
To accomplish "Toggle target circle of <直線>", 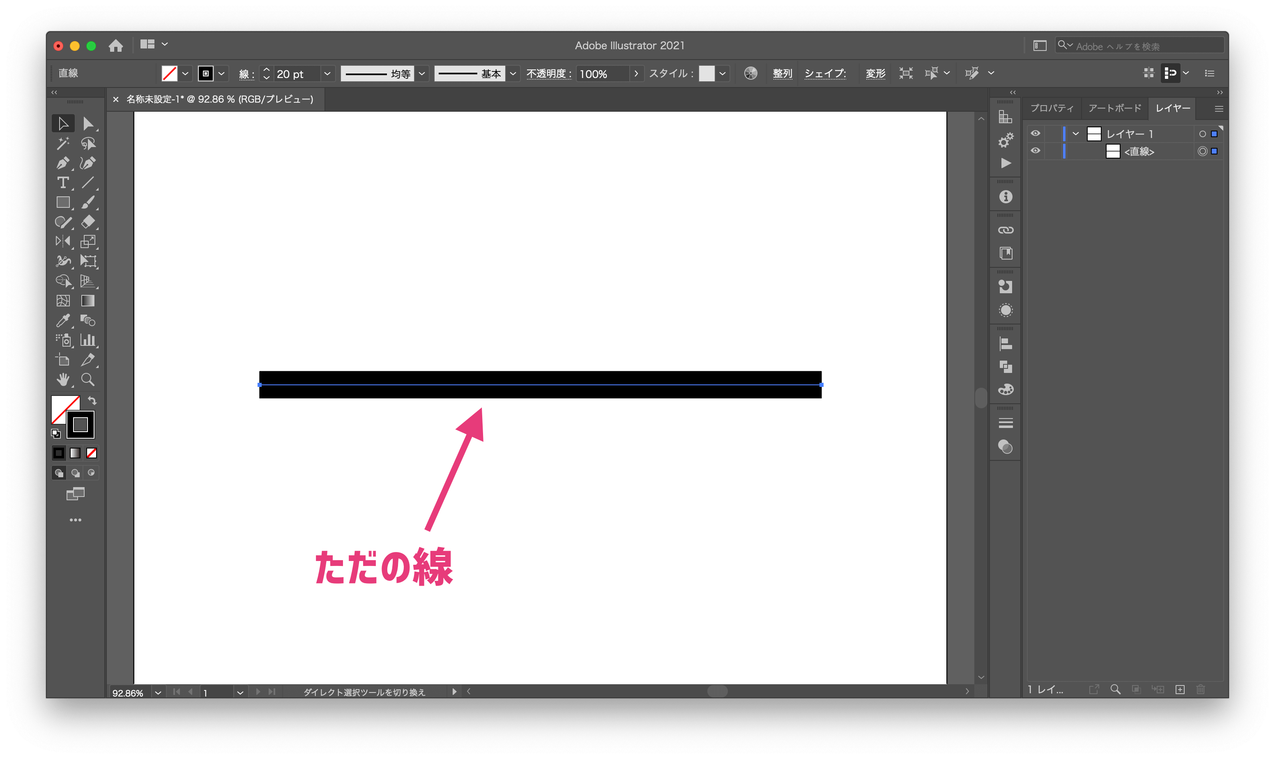I will point(1202,152).
